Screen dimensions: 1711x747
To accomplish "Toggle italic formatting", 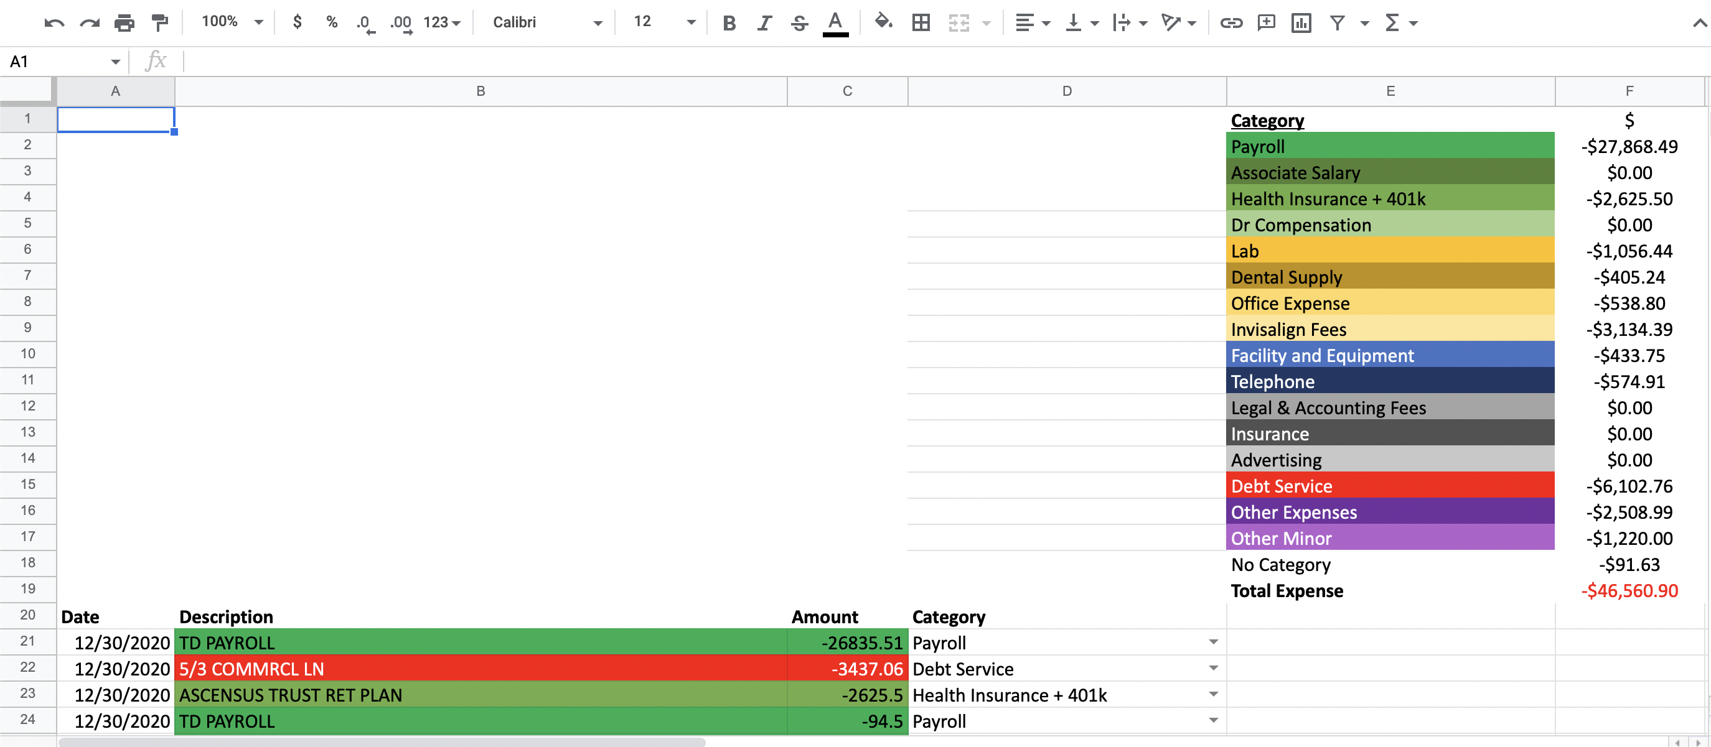I will pos(764,23).
